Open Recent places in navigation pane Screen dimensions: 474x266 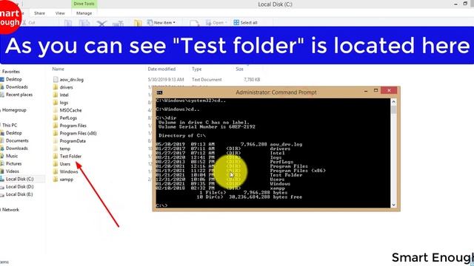(19, 95)
